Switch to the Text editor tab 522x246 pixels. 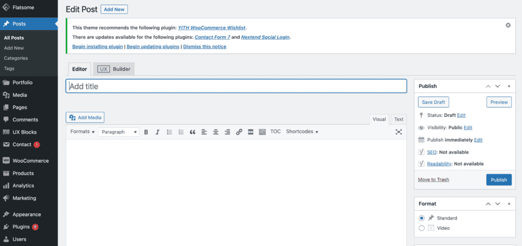coord(399,119)
